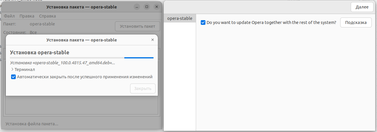
Task: Open the Файл menu
Action: point(9,16)
